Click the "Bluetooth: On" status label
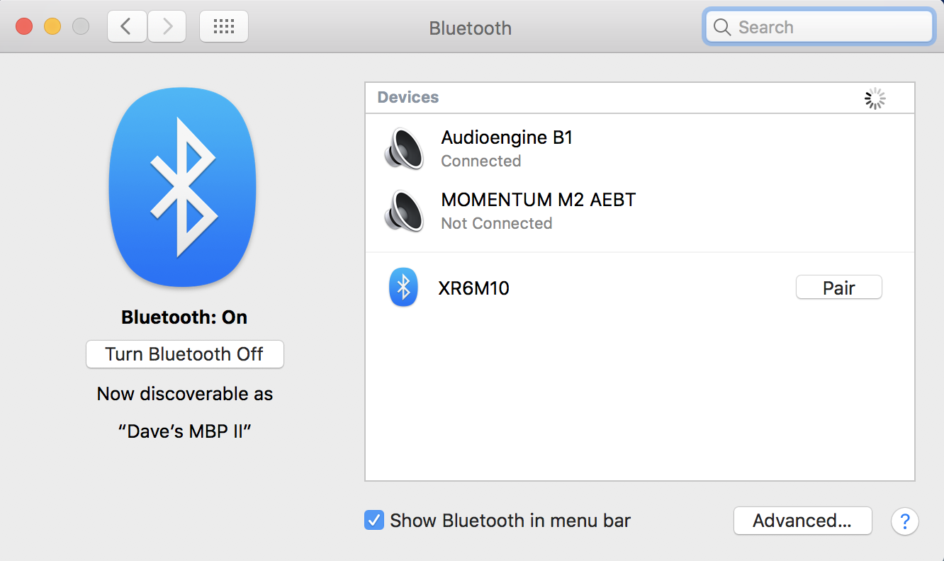This screenshot has width=944, height=561. (184, 317)
